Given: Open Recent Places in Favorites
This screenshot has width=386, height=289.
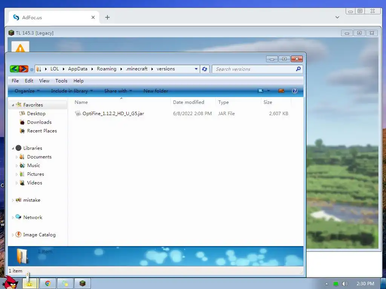Looking at the screenshot, I should click(42, 131).
